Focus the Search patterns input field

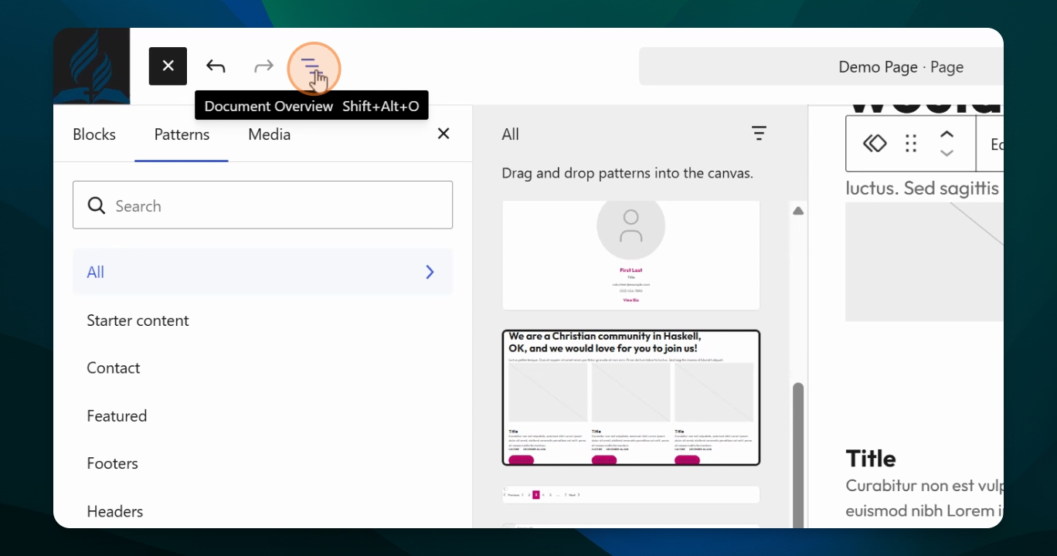tap(263, 205)
